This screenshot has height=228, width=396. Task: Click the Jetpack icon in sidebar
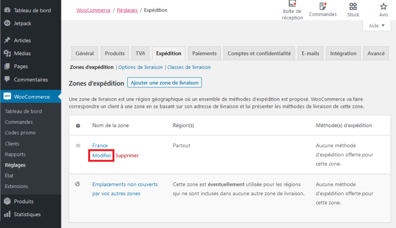7,23
